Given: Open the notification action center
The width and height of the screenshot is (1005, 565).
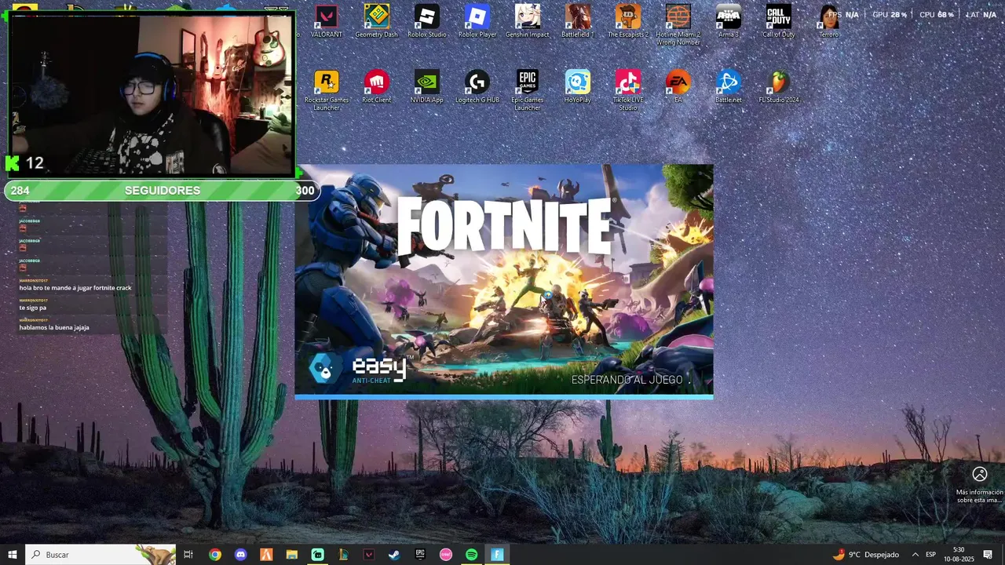Looking at the screenshot, I should point(988,555).
